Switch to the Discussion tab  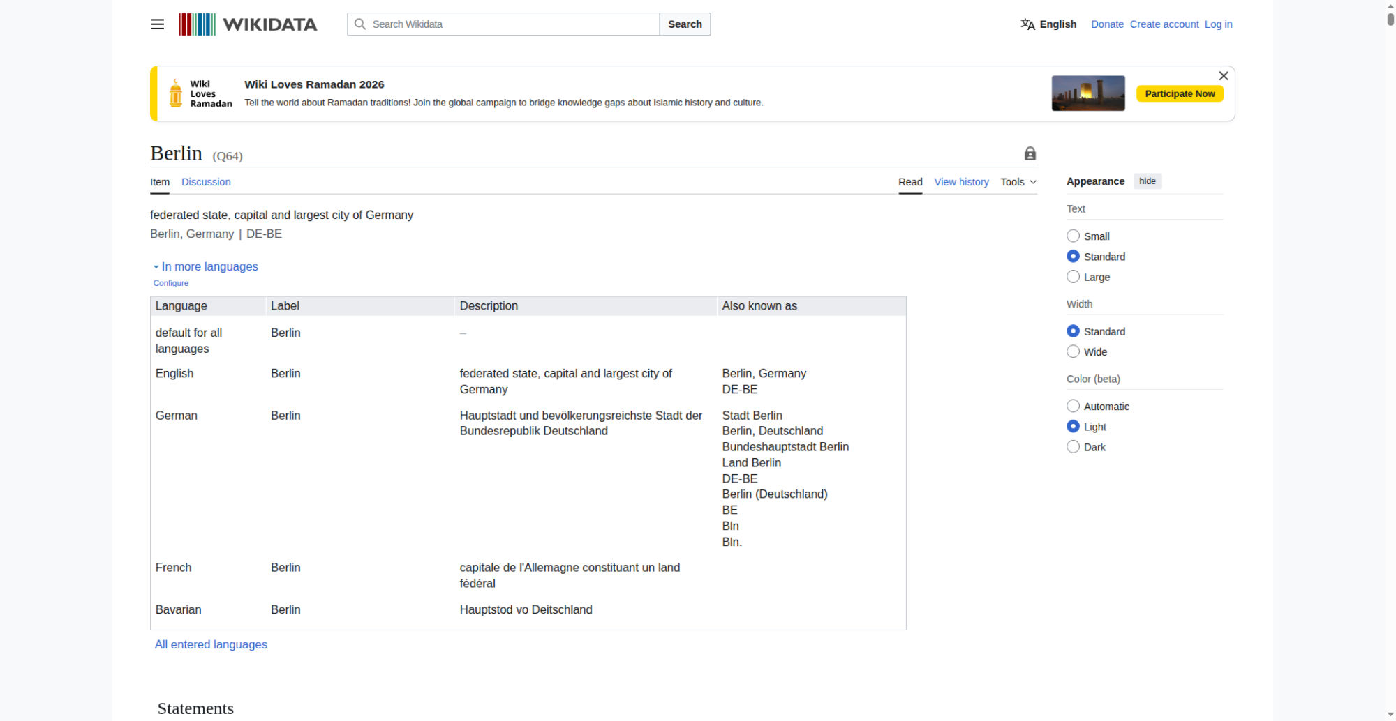point(206,182)
